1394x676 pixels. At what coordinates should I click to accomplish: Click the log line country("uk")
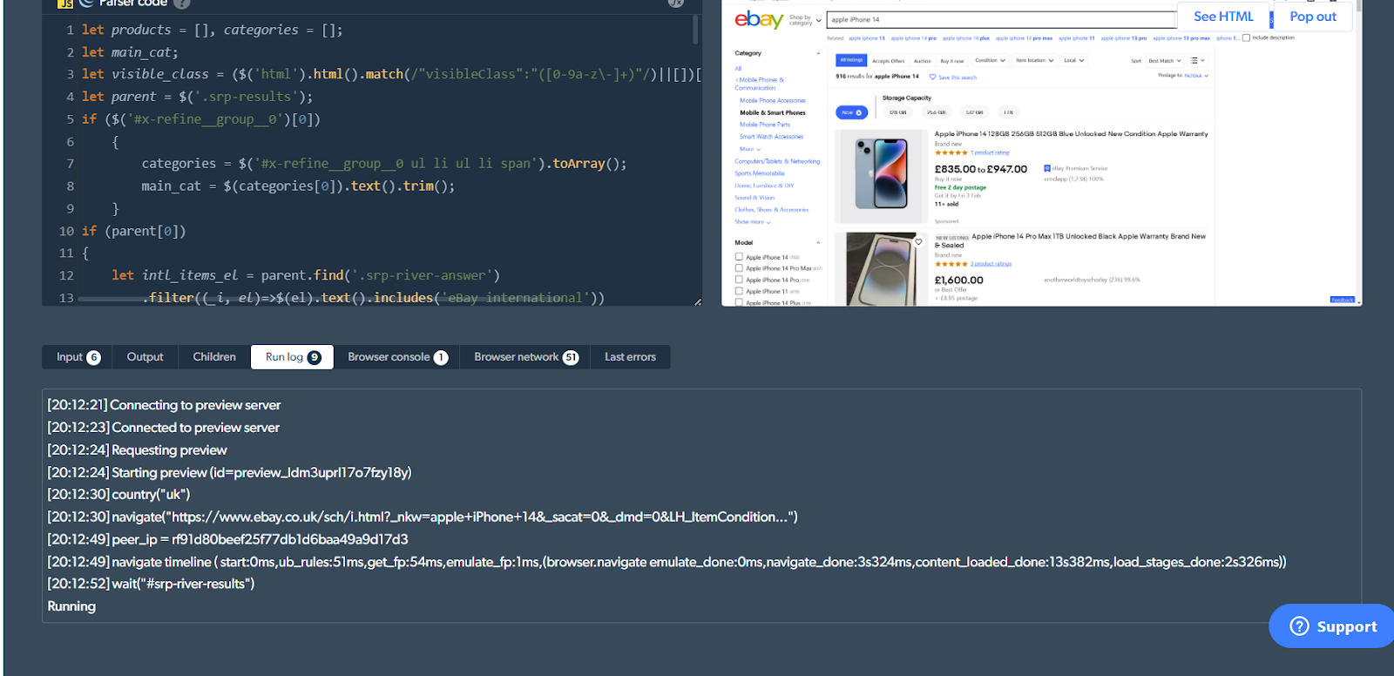118,495
